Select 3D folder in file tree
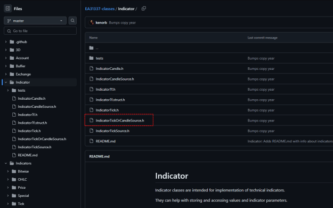333x208 pixels. pyautogui.click(x=18, y=50)
